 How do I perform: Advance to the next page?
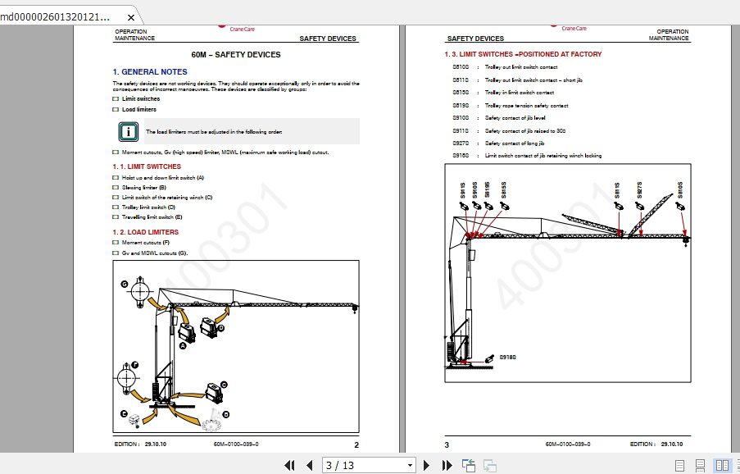427,465
